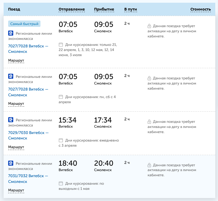Click the calendar icon next to 'ежедневно с 3 апреля'
Viewport: 218px width, 201px height.
coord(61,140)
